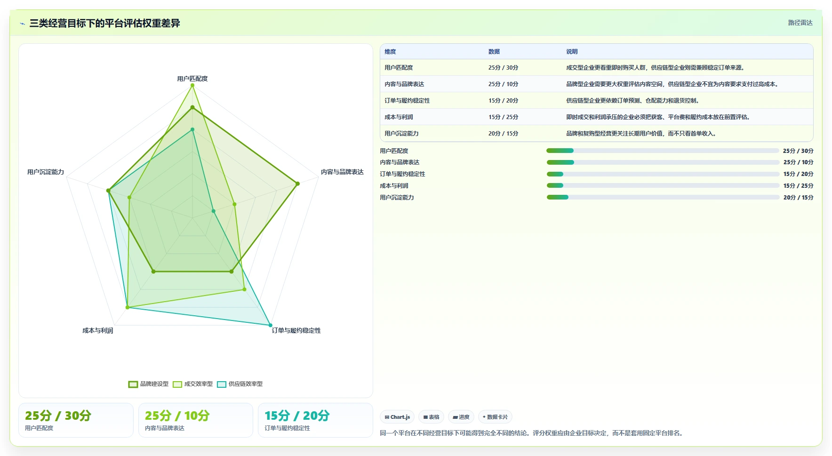Click the description starting 品牌型企业需要更大权重
This screenshot has width=832, height=456.
pos(673,84)
